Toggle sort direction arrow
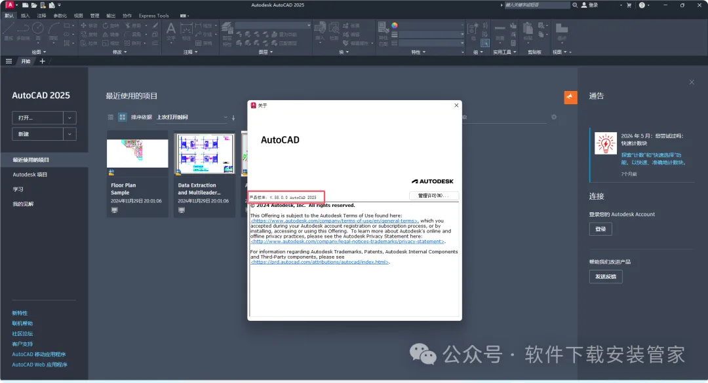This screenshot has height=383, width=708. tap(233, 118)
